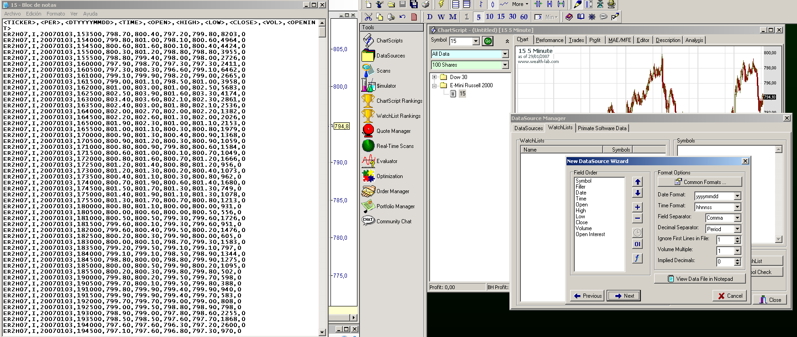Click the Undo arrow icon
This screenshot has height=337, width=797.
tap(402, 17)
